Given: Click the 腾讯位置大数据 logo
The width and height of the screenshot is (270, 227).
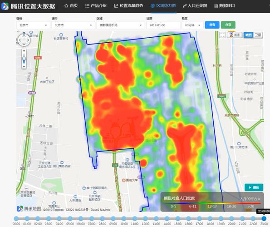Looking at the screenshot, I should pos(29,6).
